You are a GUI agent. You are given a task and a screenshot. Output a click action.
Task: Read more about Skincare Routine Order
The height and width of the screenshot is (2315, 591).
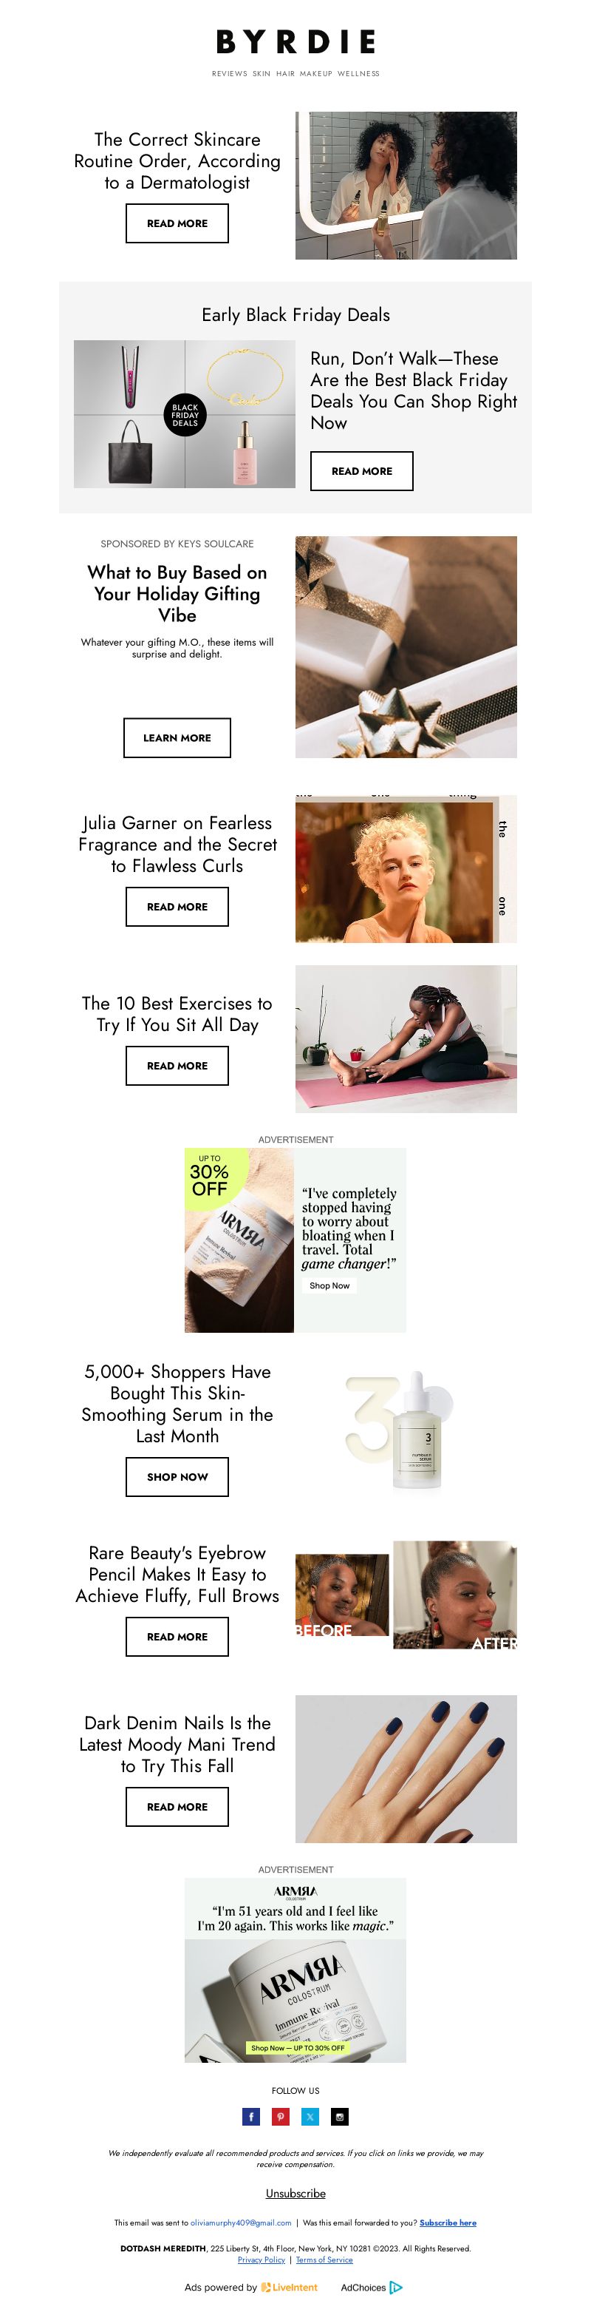pyautogui.click(x=177, y=223)
